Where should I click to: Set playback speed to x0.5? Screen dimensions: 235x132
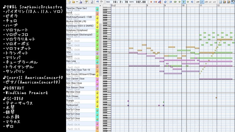[198, 2]
